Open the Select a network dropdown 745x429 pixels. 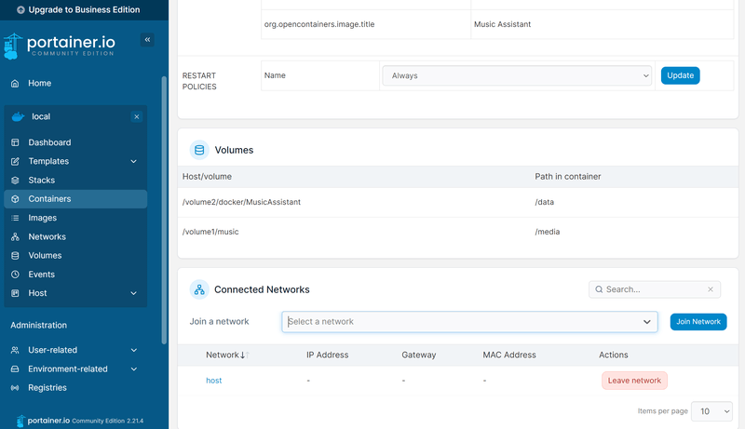[x=469, y=322]
